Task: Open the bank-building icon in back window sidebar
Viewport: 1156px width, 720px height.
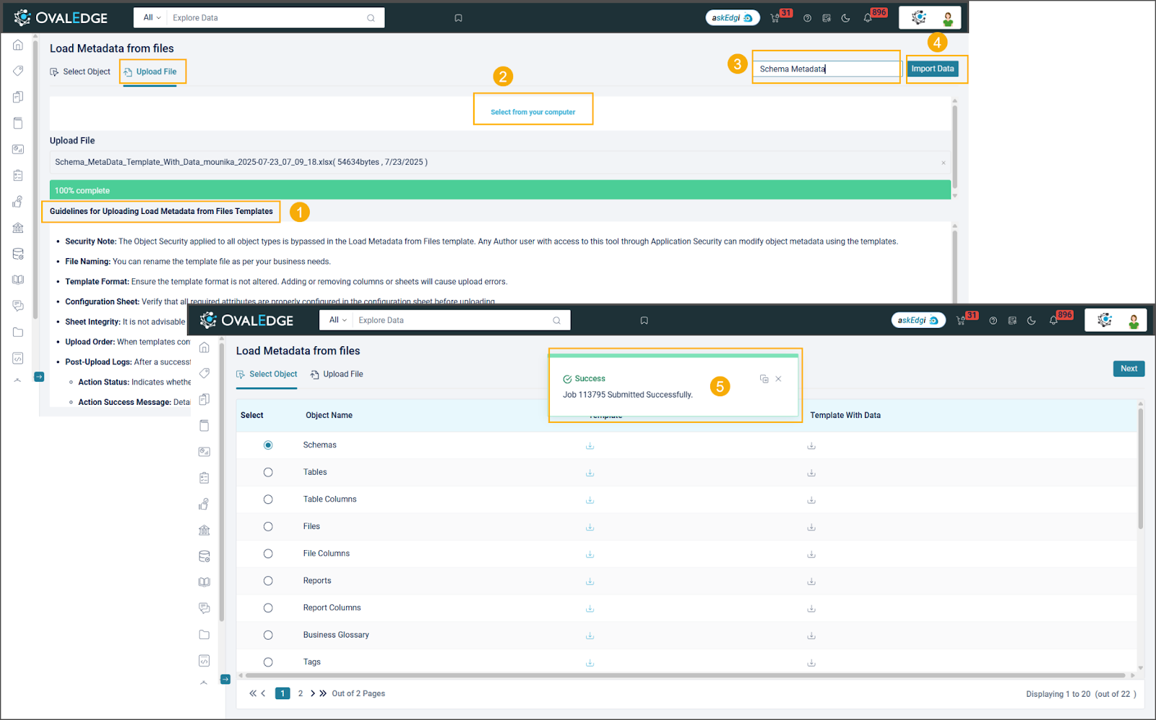Action: (x=18, y=228)
